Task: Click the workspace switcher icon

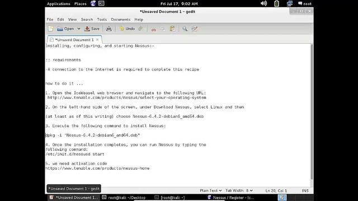Action: [x=282, y=198]
